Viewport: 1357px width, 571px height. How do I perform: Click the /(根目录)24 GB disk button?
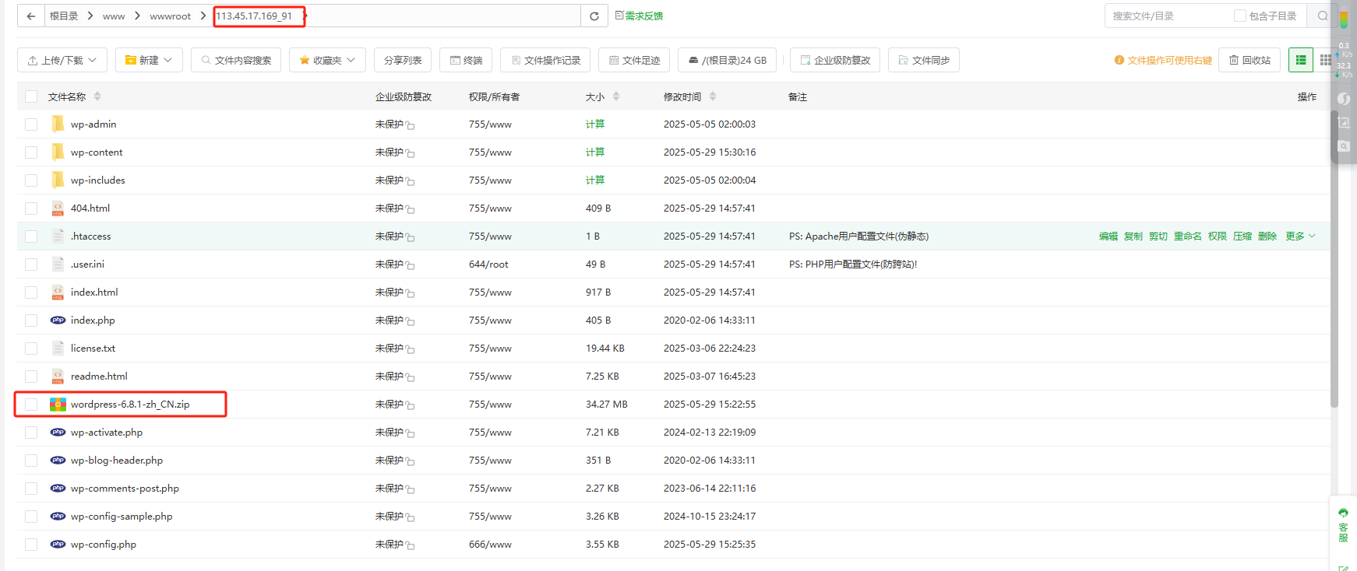[727, 60]
